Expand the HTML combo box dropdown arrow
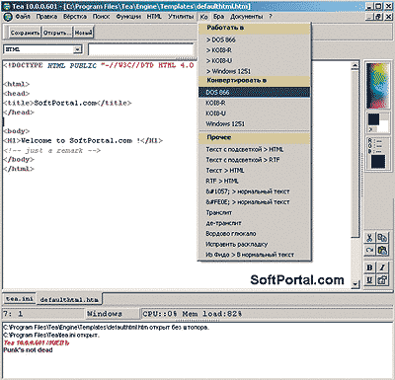The width and height of the screenshot is (395, 380). (77, 49)
